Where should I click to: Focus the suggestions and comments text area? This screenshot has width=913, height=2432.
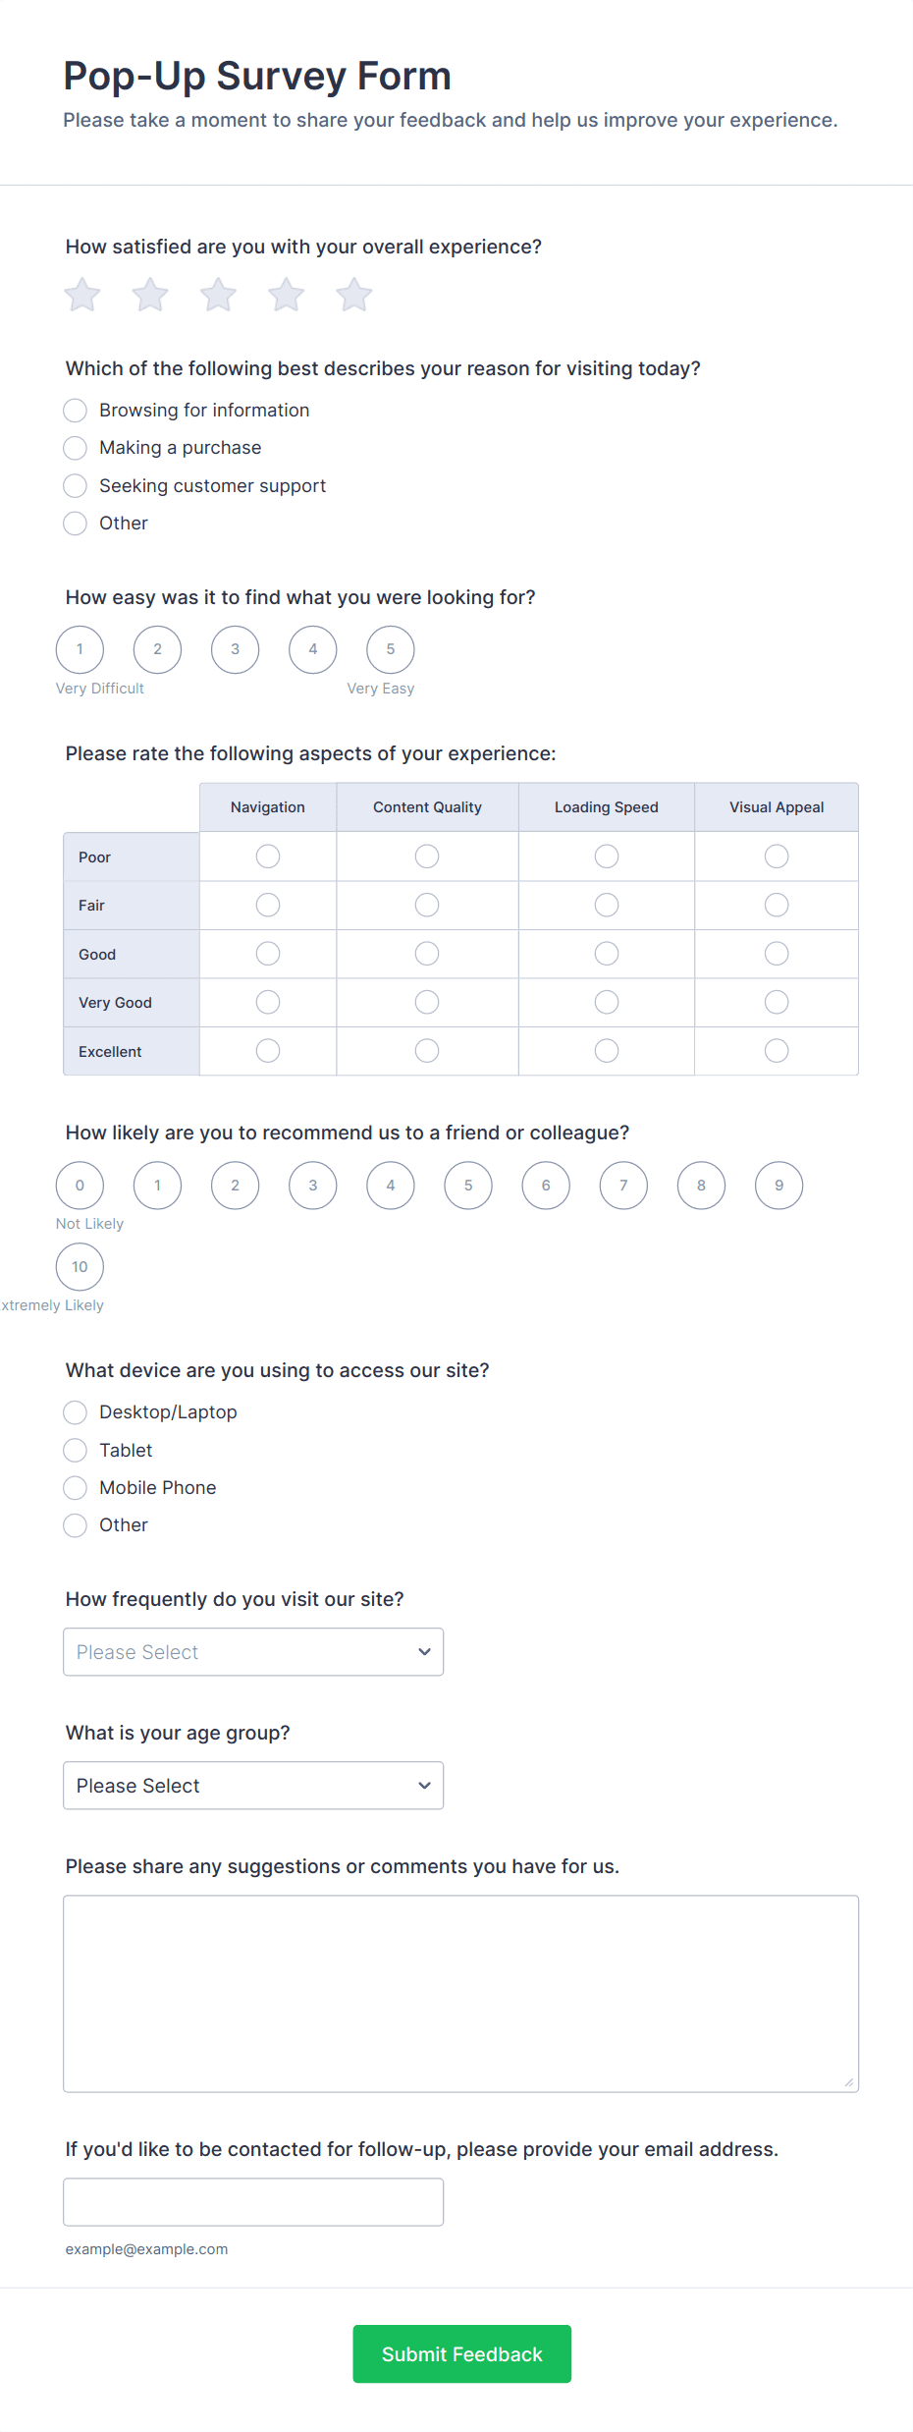pos(461,1994)
